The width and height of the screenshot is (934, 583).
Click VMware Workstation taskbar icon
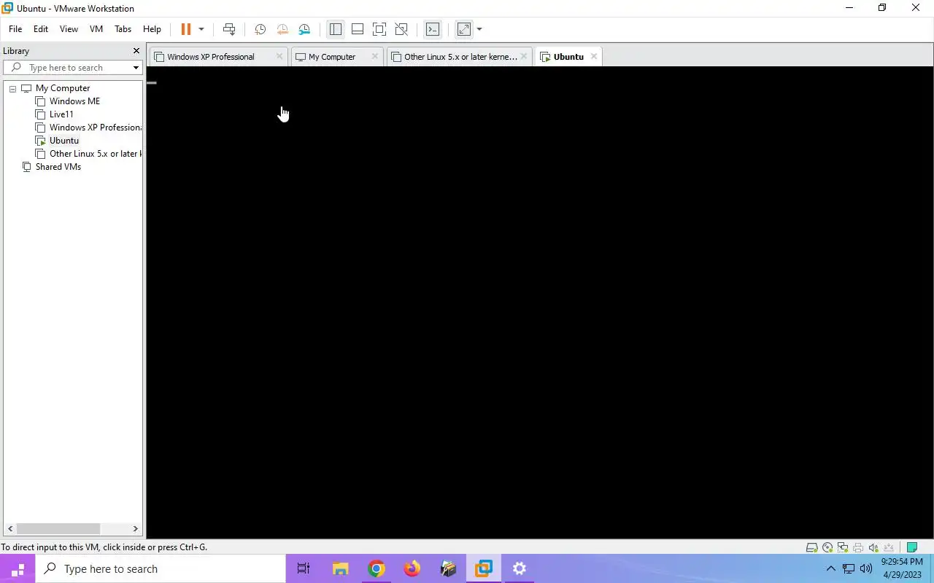pos(483,569)
